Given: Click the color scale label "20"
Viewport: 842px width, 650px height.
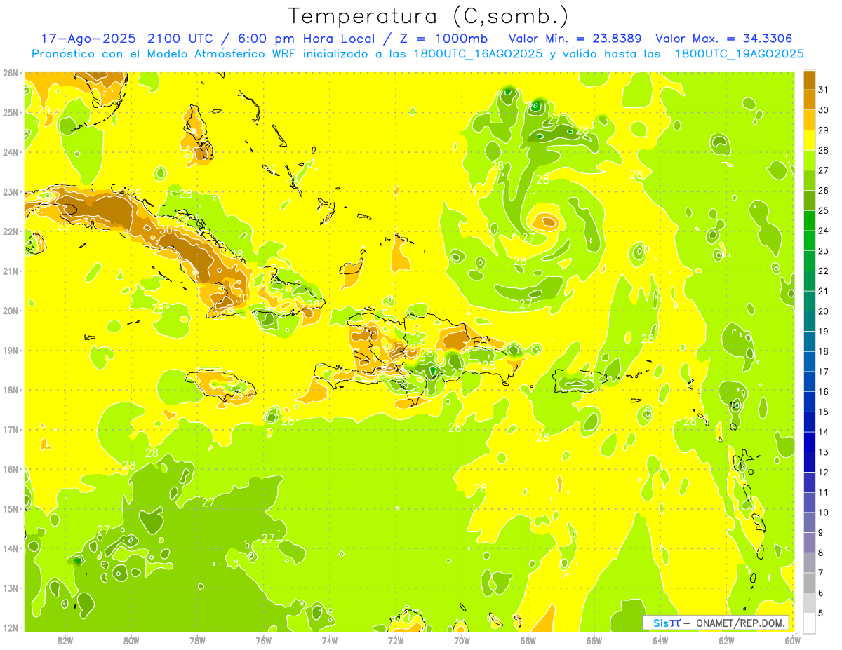Looking at the screenshot, I should (x=824, y=311).
